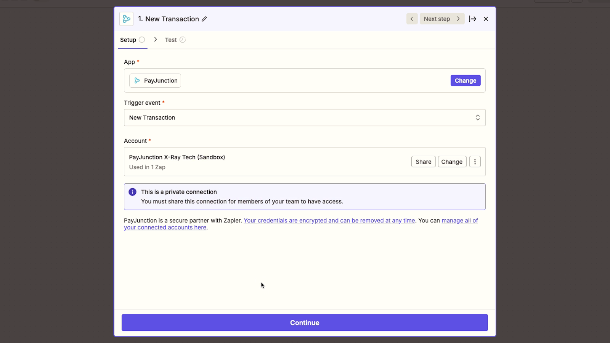Close the New Transaction panel

coord(486,19)
